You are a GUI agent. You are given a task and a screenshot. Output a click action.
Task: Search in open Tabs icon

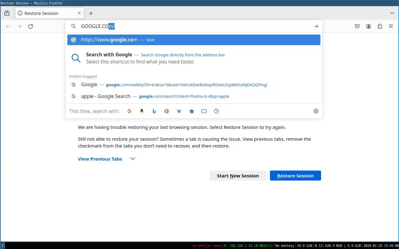coord(204,111)
